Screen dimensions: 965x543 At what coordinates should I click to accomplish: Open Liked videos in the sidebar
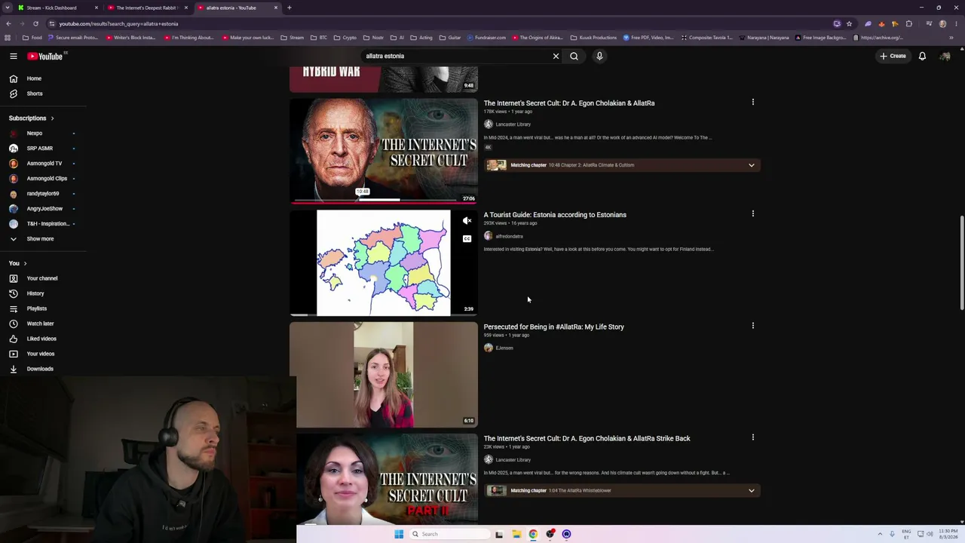pyautogui.click(x=43, y=339)
